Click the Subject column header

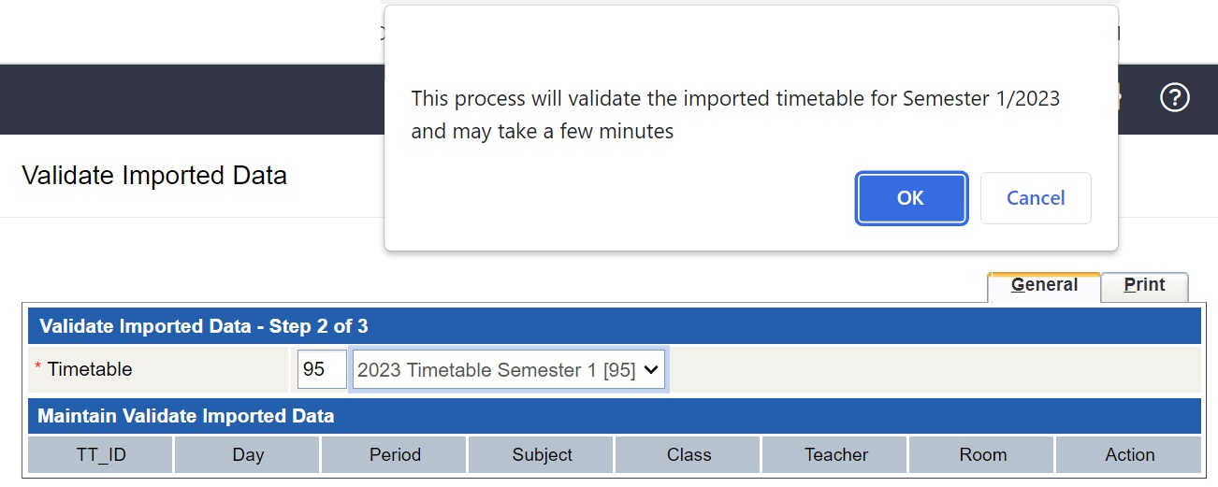click(542, 455)
